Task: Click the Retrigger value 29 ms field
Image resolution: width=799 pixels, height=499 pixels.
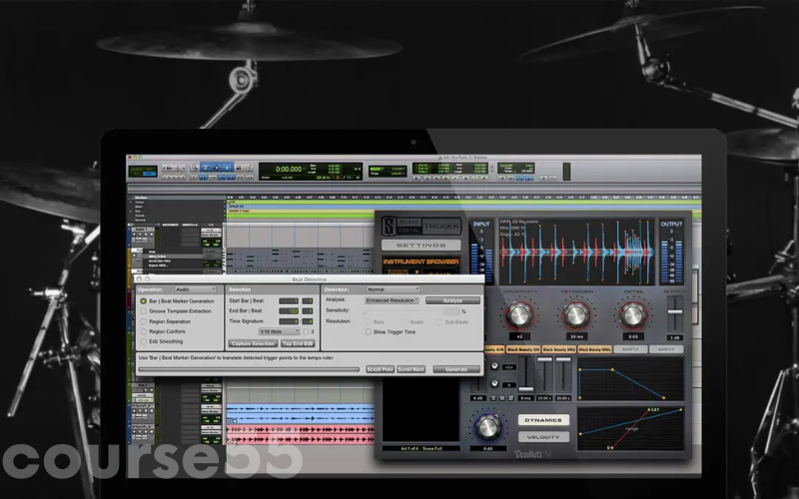Action: click(x=576, y=336)
